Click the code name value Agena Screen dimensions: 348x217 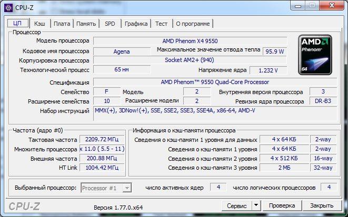122,51
